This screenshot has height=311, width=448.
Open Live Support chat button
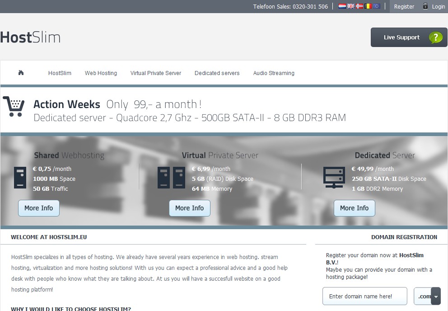click(x=409, y=37)
